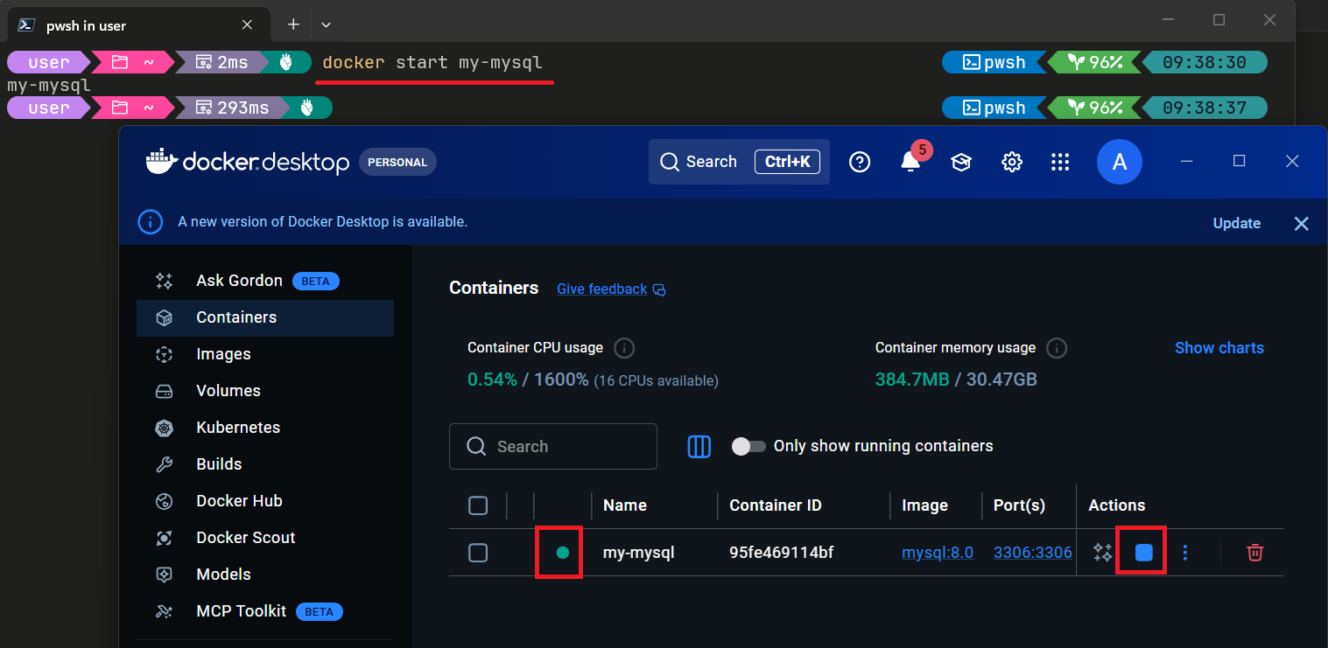Open Docker Desktop settings gear
1328x648 pixels.
1012,162
